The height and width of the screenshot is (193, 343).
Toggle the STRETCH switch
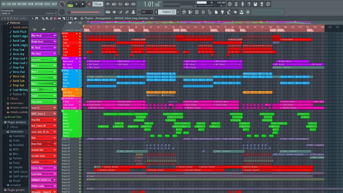81,30
